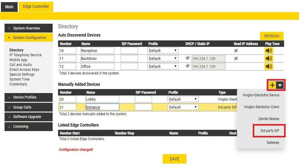The width and height of the screenshot is (299, 166).
Task: Play tone for Reception device
Action: coord(269,50)
